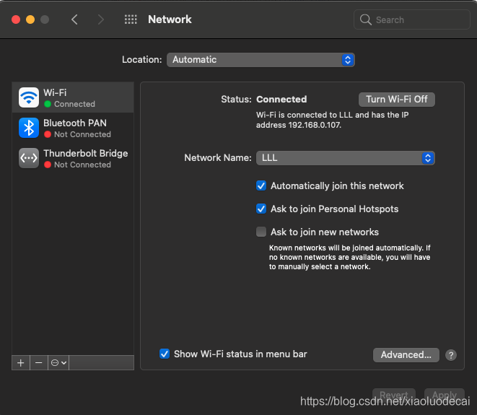Click the IP address description text
This screenshot has height=415, width=477.
click(x=332, y=120)
